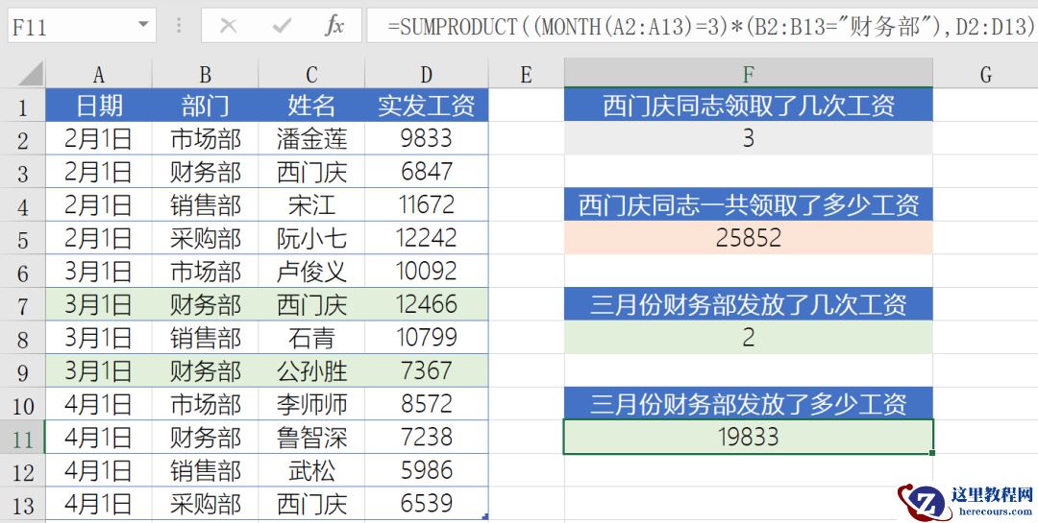The width and height of the screenshot is (1038, 523).
Task: Open the Insert Function fx icon
Action: pos(334,26)
